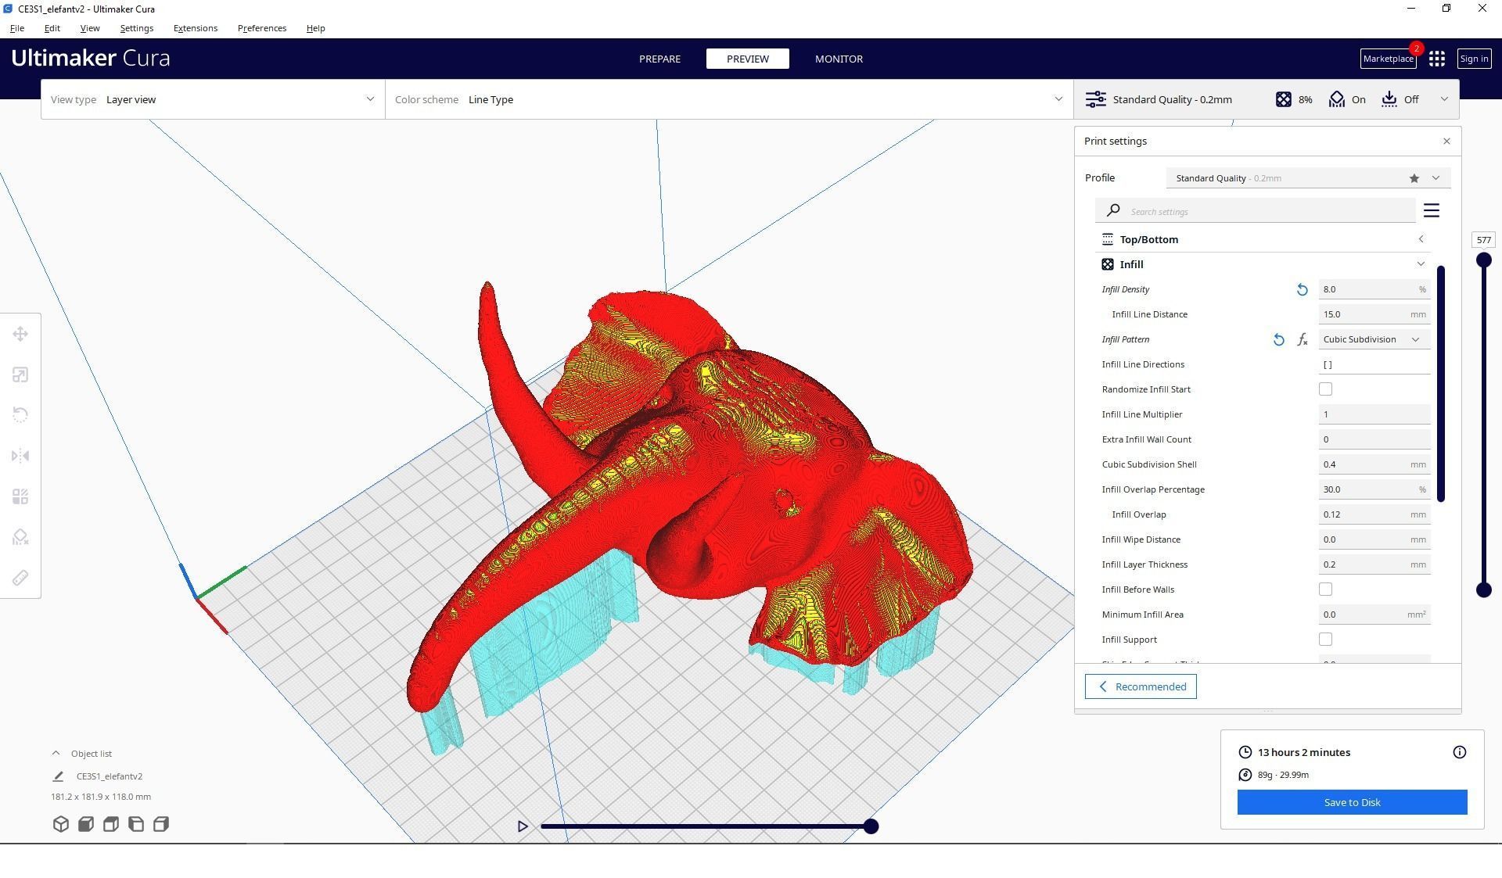Switch to left side camera view icon
This screenshot has width=1502, height=878.
coord(136,824)
